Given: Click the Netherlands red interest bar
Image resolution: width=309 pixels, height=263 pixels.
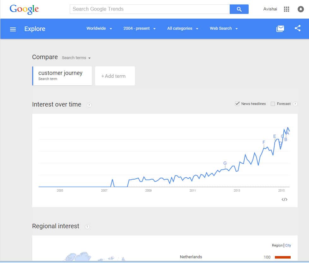Looking at the screenshot, I should click(282, 257).
